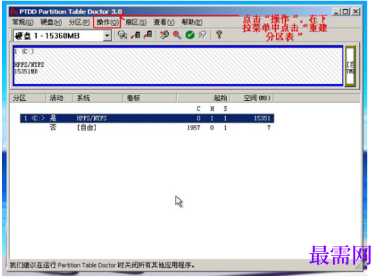384x276 pixels.
Task: Click the magnifier browse-disk toolbar icon
Action: [x=122, y=35]
